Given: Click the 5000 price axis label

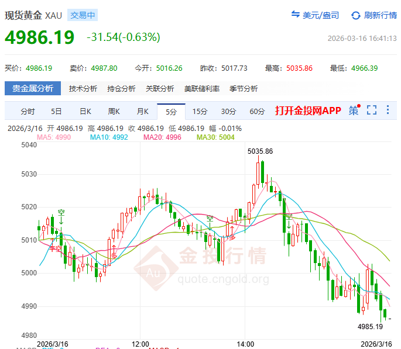Looking at the screenshot, I should point(29,273).
